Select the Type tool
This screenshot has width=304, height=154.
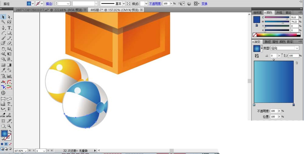click(x=9, y=28)
